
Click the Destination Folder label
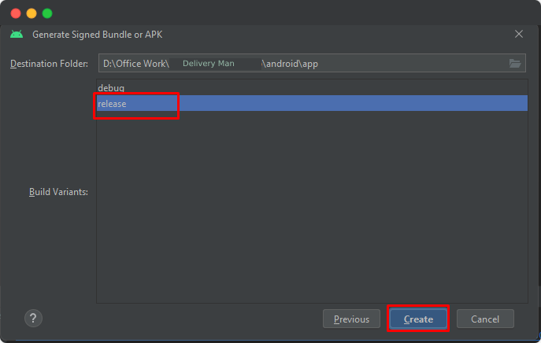pos(50,63)
